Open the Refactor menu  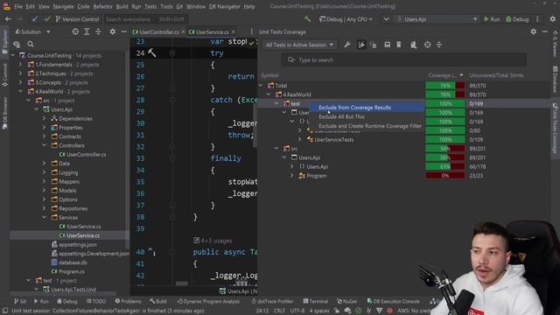coord(103,6)
